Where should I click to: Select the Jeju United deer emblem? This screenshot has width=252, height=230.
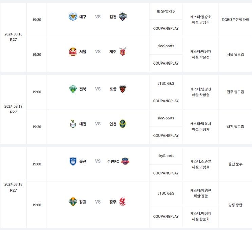(123, 52)
